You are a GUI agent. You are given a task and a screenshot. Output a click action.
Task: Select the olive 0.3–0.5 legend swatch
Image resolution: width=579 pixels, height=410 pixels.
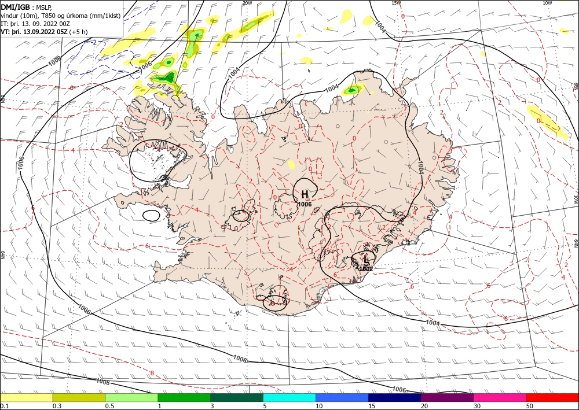tap(79, 397)
